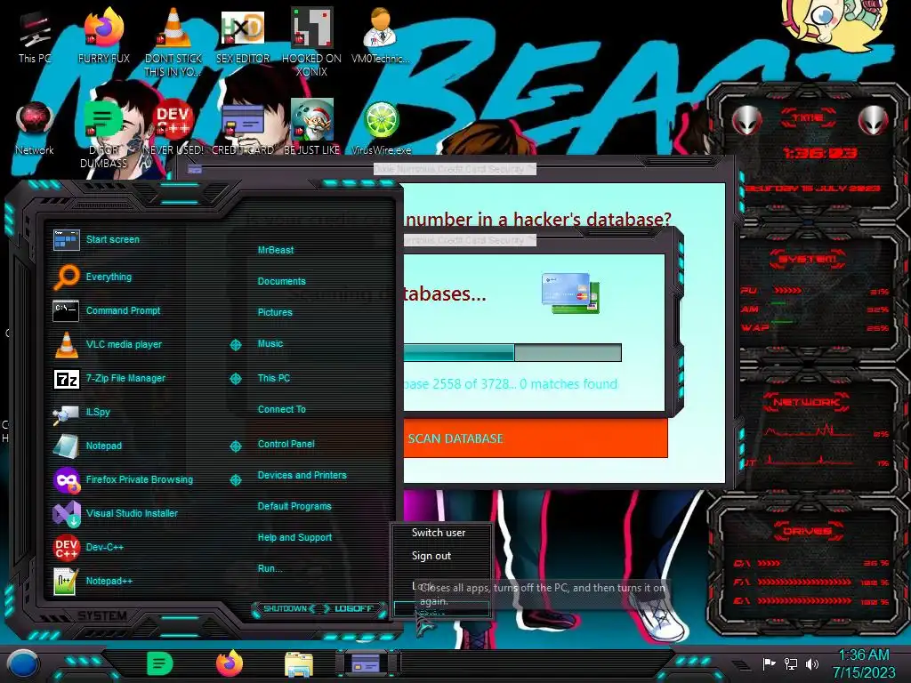
Task: Expand Firefox Private Browsing jump list arrow
Action: coord(235,479)
